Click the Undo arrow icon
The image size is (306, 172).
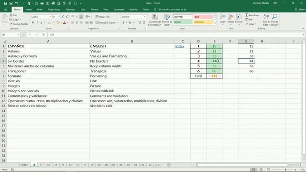pos(17,3)
